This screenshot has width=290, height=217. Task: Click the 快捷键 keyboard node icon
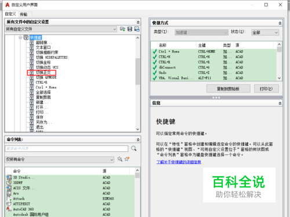(x=26, y=37)
